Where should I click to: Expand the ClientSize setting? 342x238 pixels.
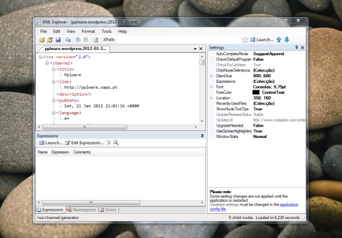pos(212,76)
